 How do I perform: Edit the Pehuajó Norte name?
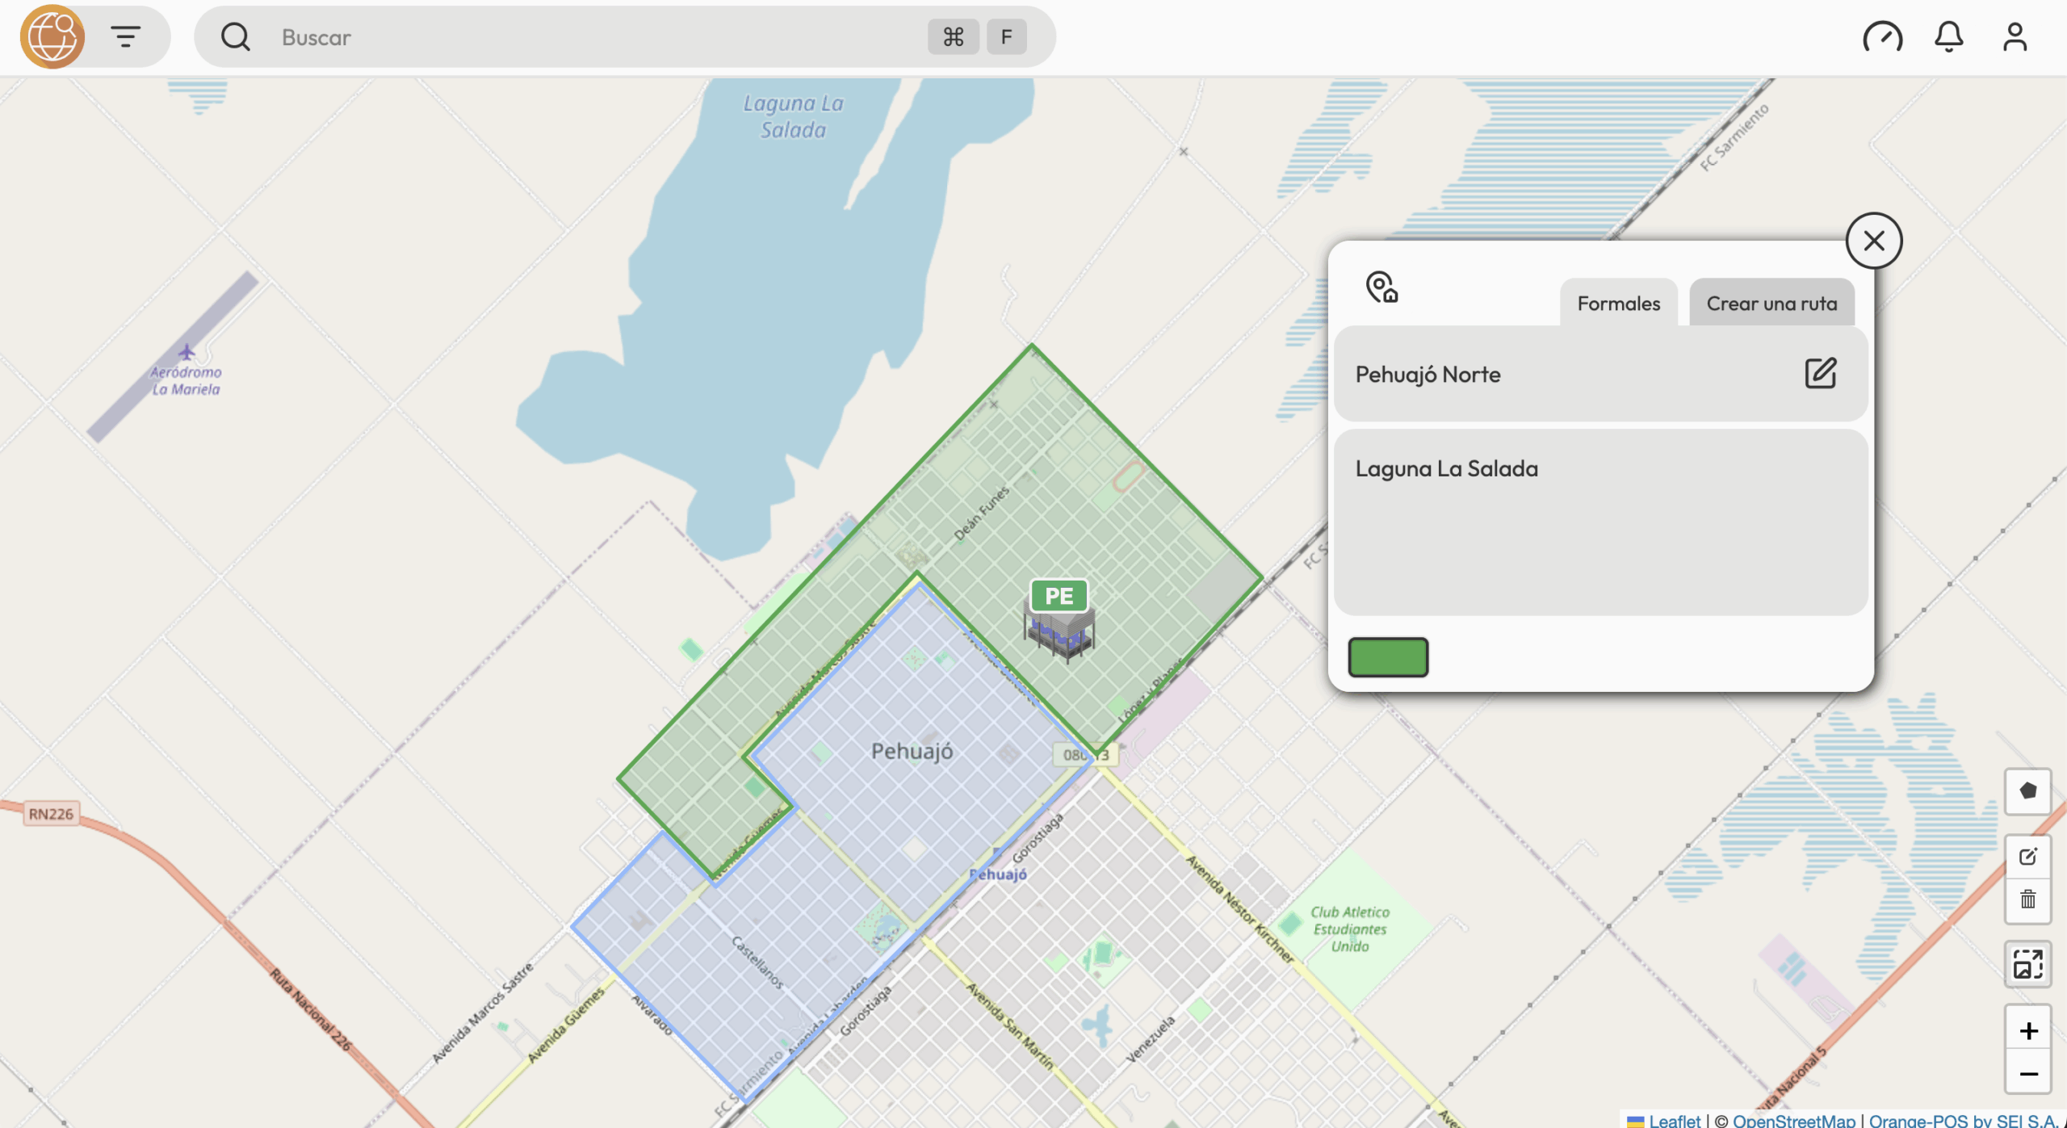tap(1820, 374)
